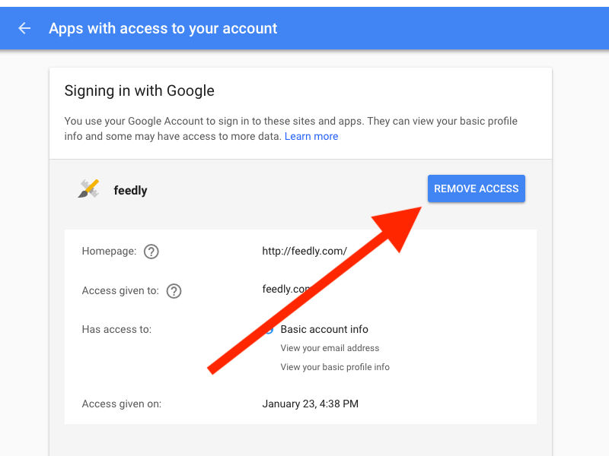The image size is (609, 456).
Task: Open the Learn more link
Action: [311, 137]
